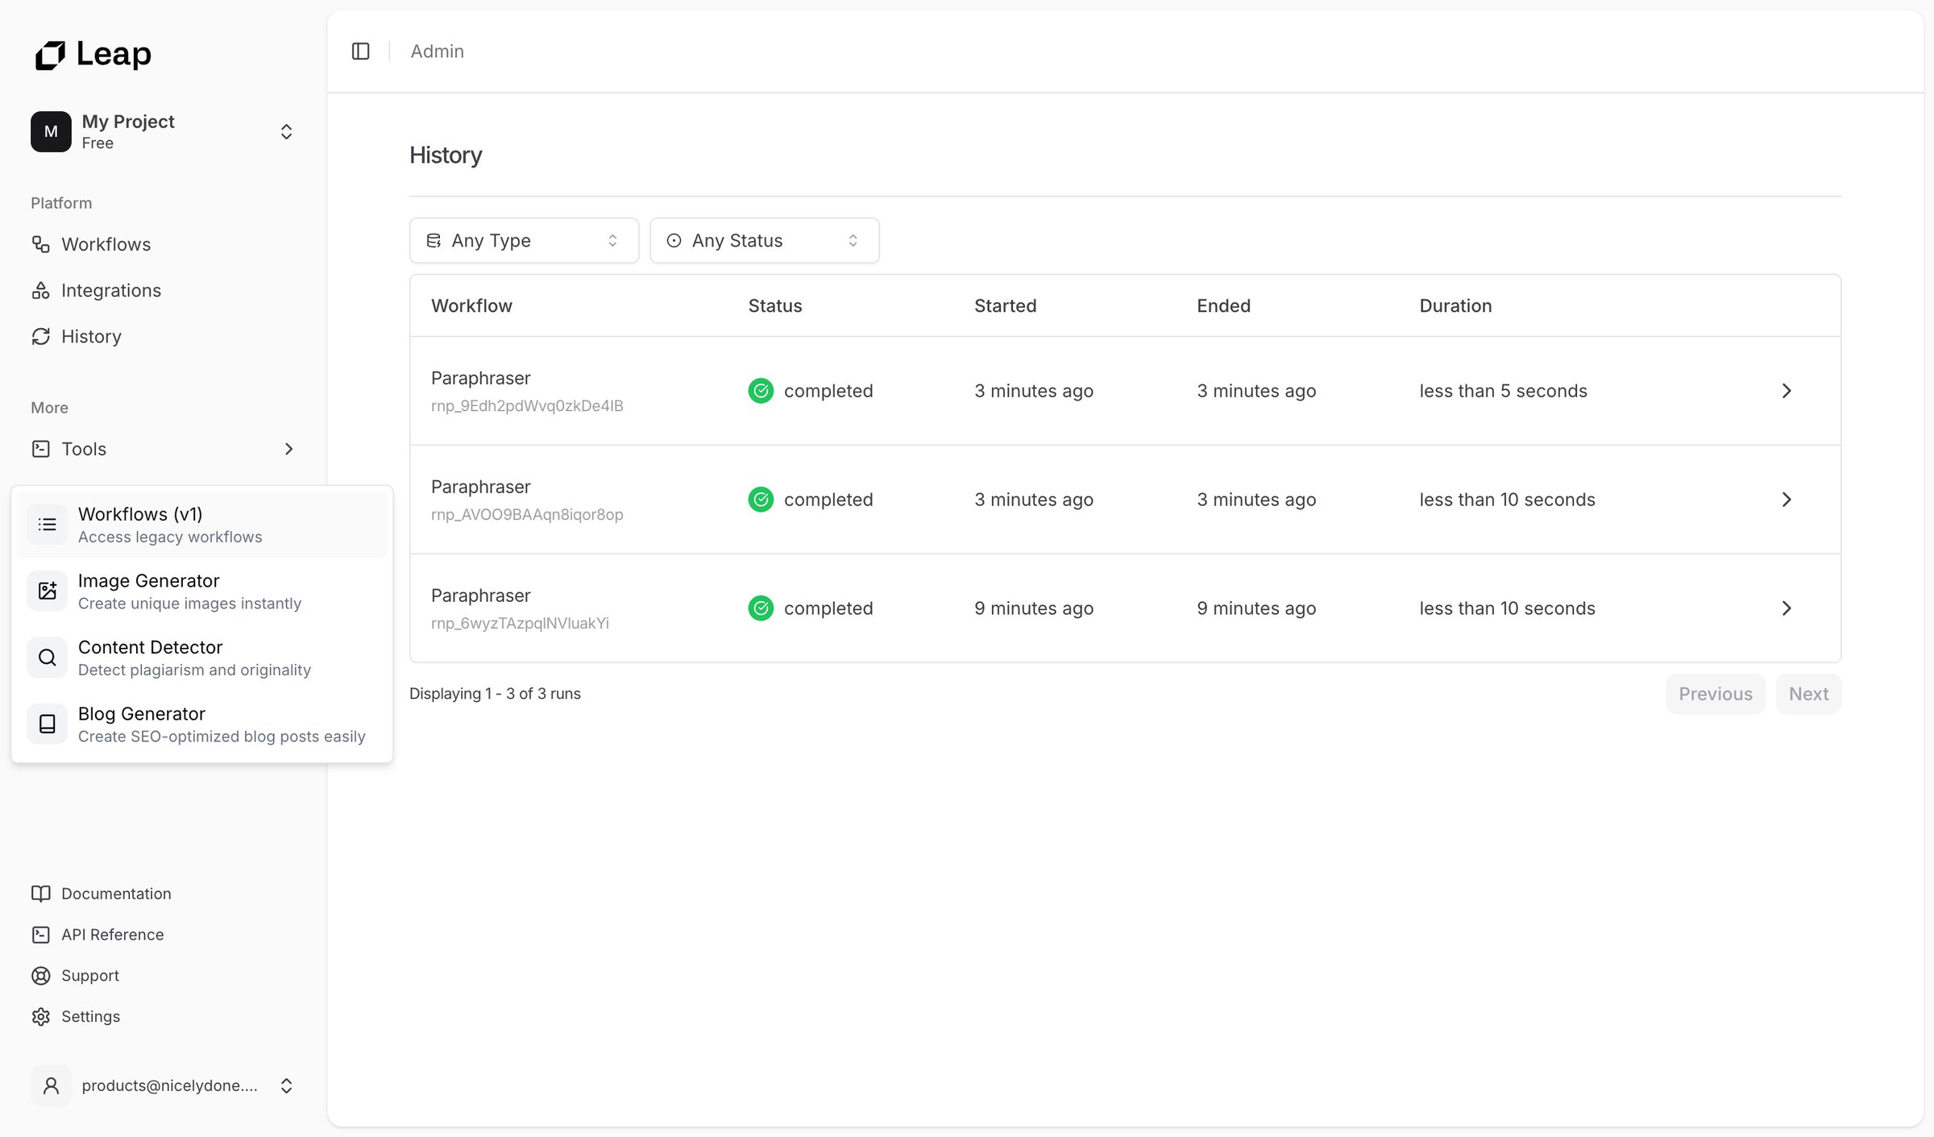Click the Integrations icon in sidebar

click(x=41, y=290)
